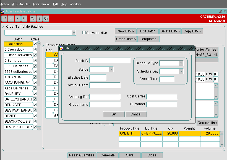Open the Action menu
The image size is (227, 160).
tap(4, 4)
